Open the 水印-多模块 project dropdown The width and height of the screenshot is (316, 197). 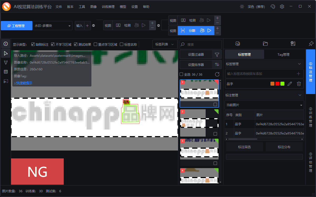click(x=53, y=25)
